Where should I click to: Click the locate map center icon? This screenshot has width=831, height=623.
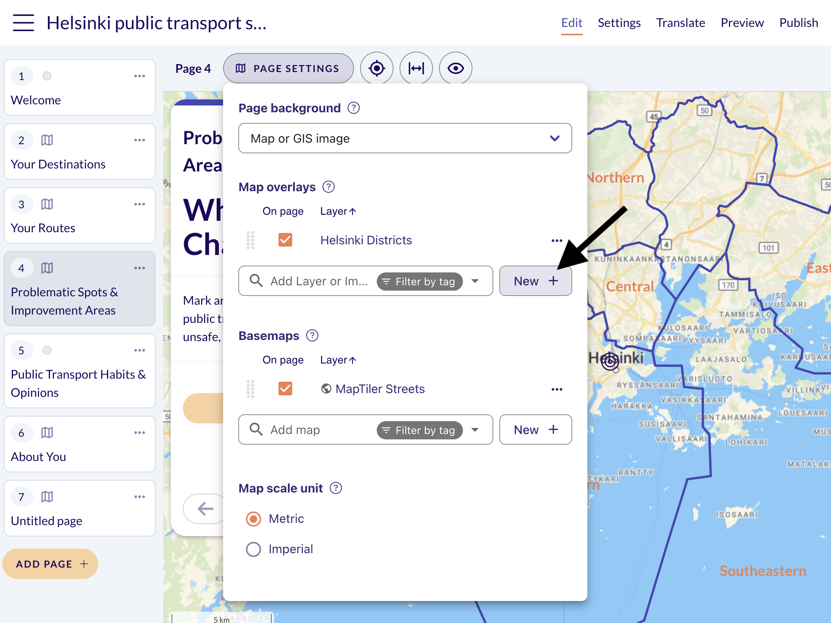click(376, 68)
